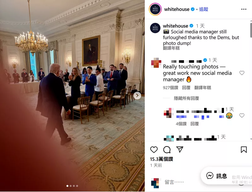Open the three-dot more options menu
Viewport: 252px width, 192px height.
click(x=243, y=9)
